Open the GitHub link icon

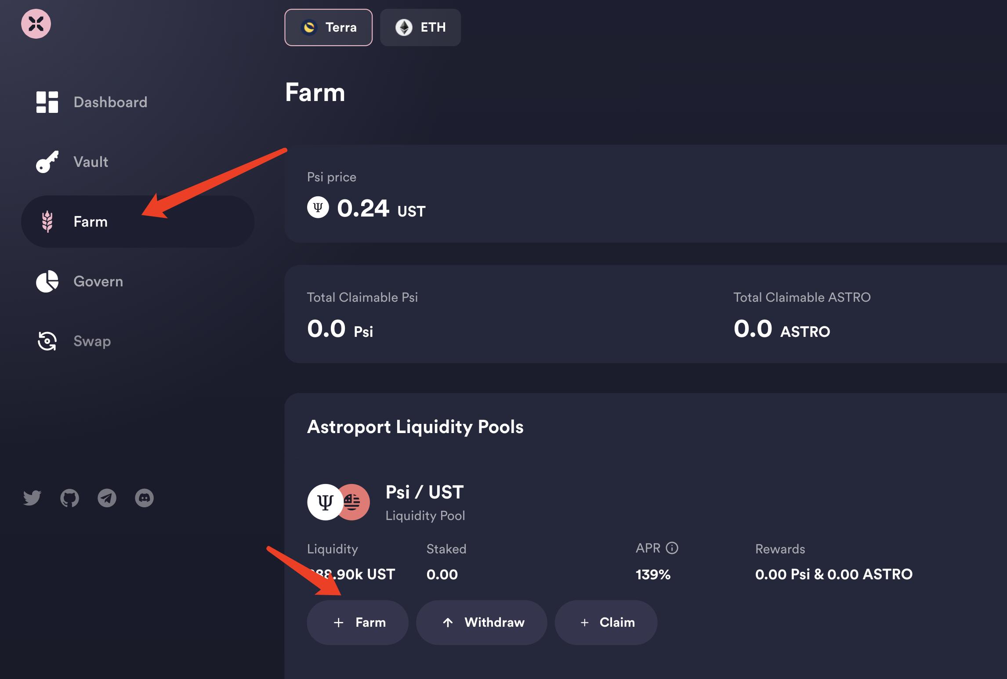click(69, 498)
